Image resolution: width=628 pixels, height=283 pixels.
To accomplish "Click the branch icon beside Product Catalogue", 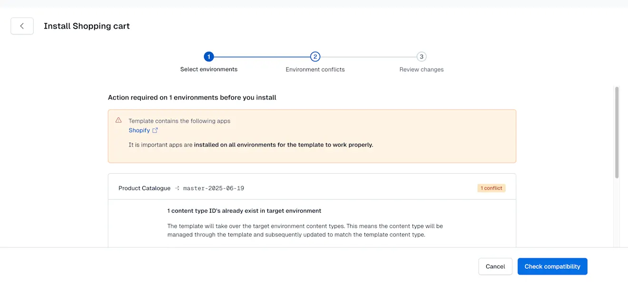I will pyautogui.click(x=177, y=187).
